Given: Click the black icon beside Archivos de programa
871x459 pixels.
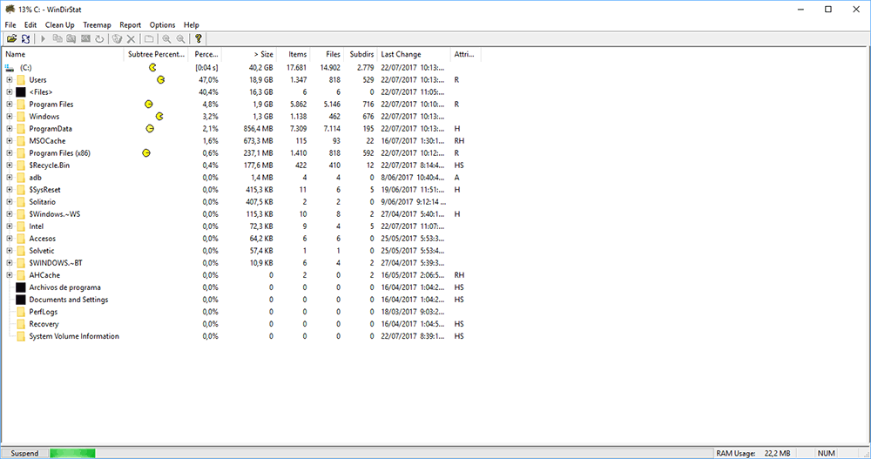Looking at the screenshot, I should 21,287.
